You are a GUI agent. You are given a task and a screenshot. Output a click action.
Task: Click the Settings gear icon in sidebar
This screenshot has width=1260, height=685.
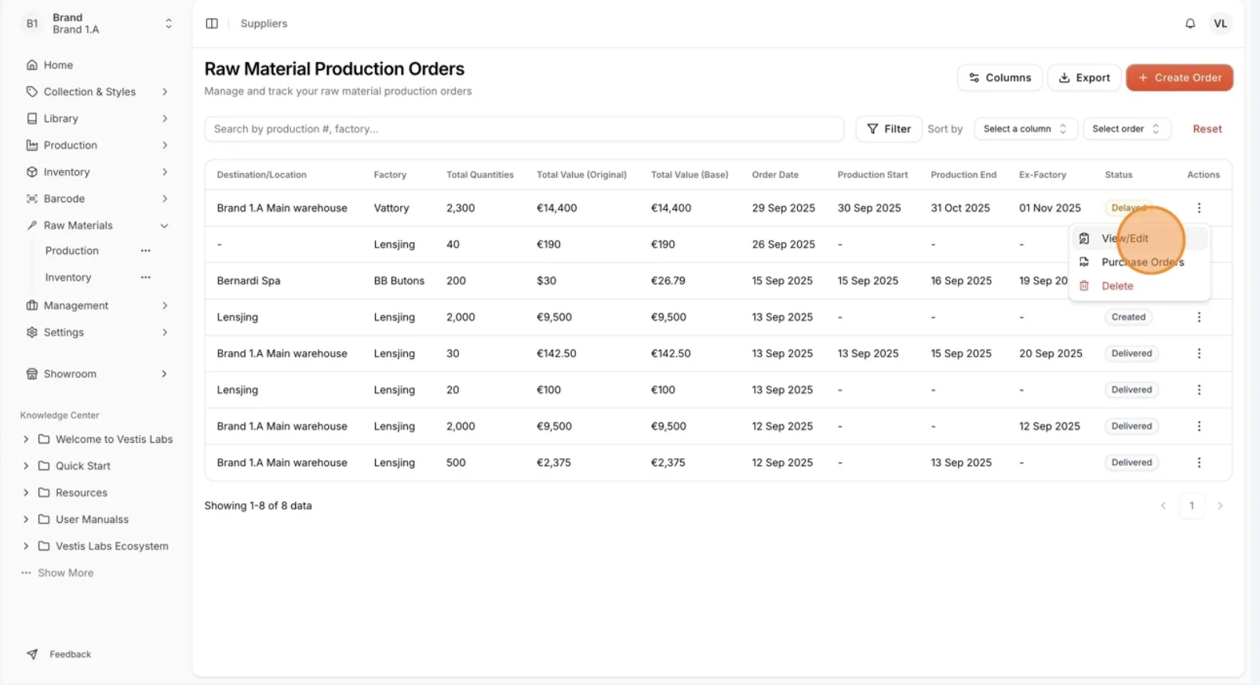click(32, 332)
